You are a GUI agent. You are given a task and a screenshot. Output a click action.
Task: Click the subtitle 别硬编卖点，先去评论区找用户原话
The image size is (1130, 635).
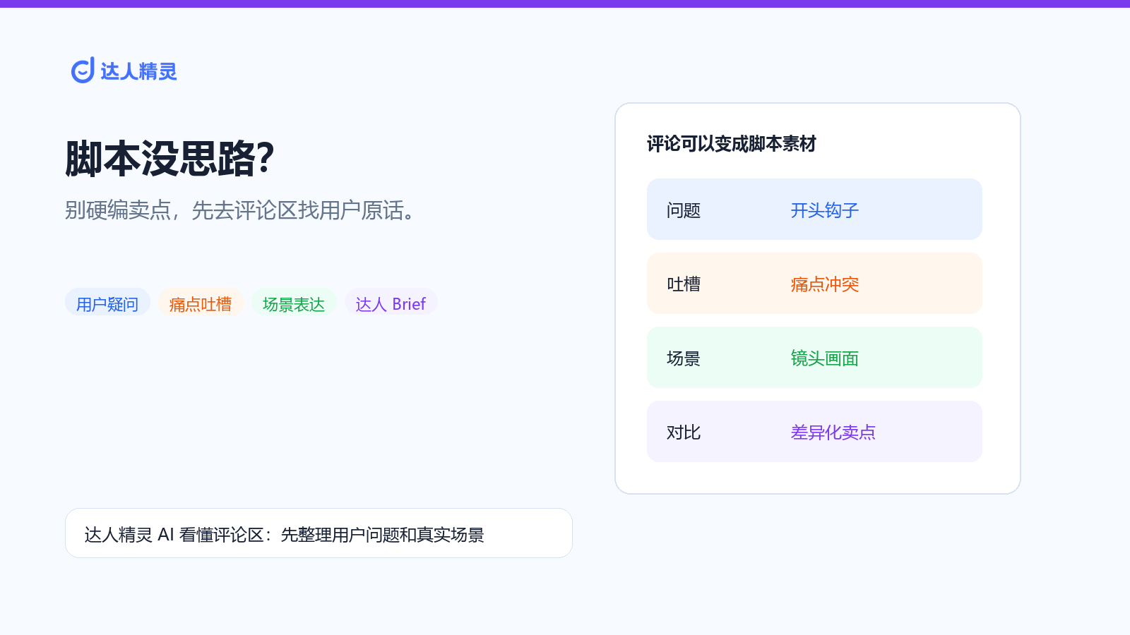241,210
